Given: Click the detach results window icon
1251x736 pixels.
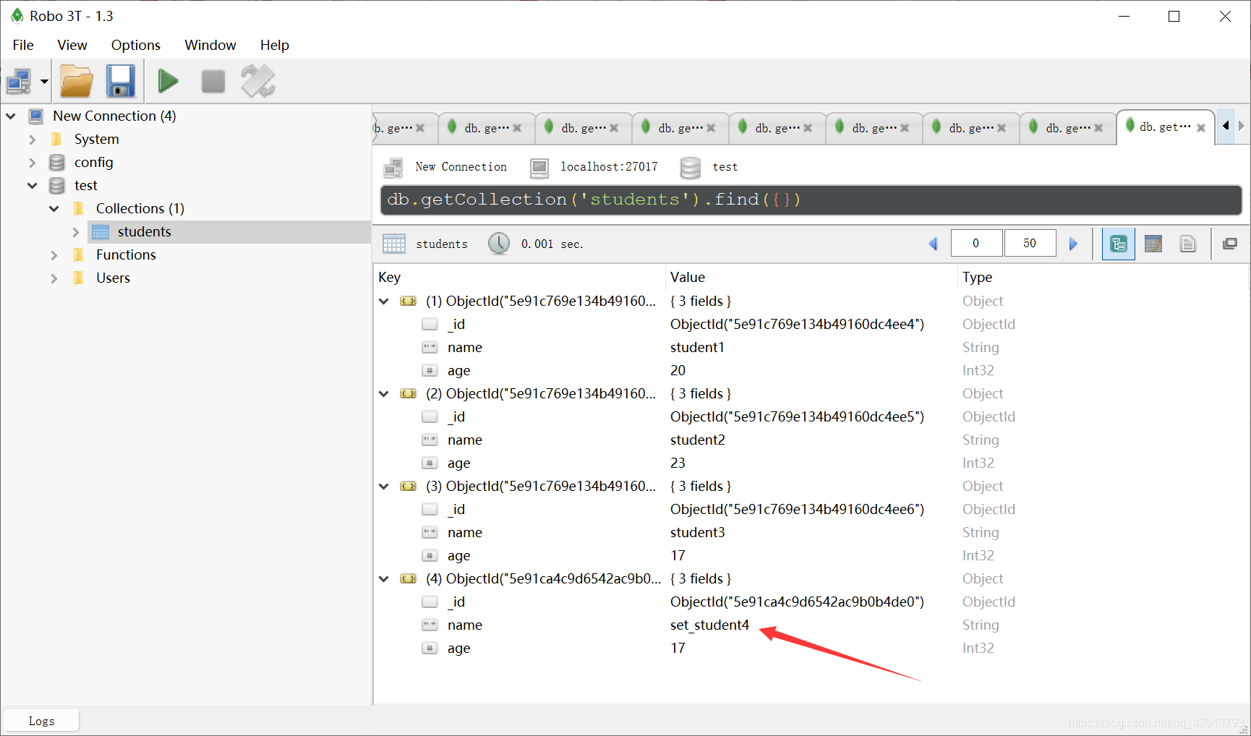Looking at the screenshot, I should (x=1230, y=244).
